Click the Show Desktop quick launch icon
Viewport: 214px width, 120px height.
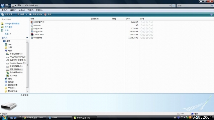[11, 118]
